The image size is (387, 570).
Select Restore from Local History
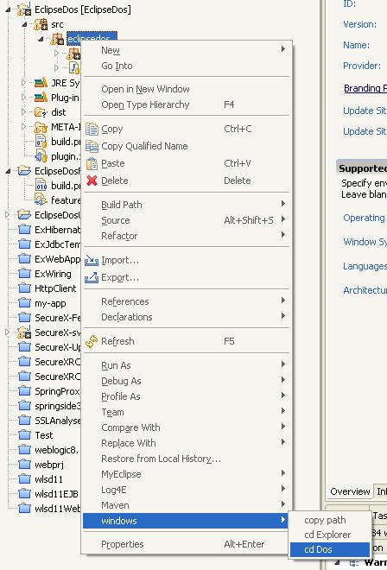[187, 459]
